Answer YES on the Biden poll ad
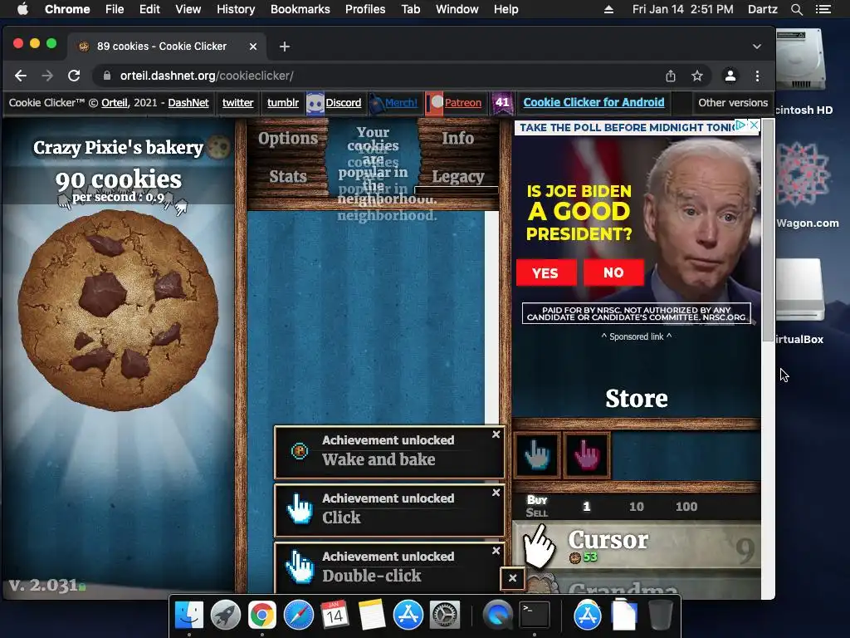Screen dimensions: 850x638 click(x=545, y=272)
